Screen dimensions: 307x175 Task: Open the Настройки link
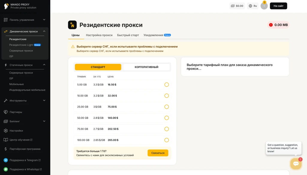(16, 131)
